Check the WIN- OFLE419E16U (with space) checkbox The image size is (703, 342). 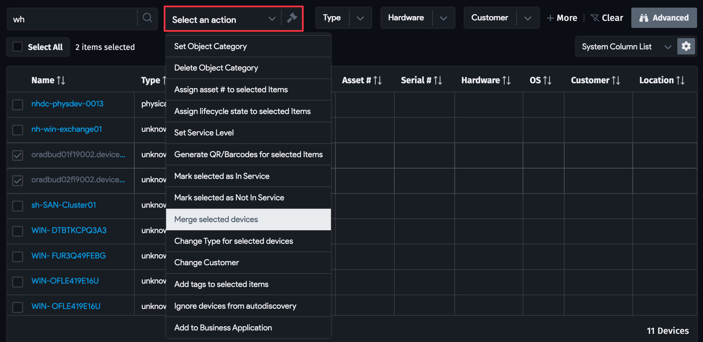(17, 307)
